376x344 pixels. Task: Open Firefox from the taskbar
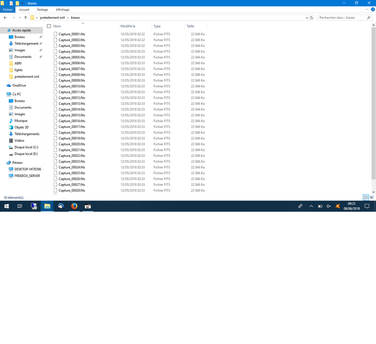coord(74,206)
